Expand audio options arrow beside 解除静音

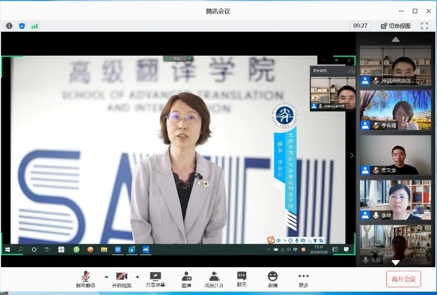tap(106, 276)
